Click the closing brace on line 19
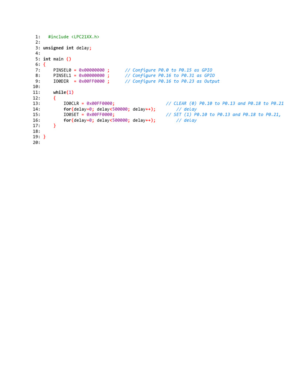Screen dimensions: 284x379 coord(44,137)
